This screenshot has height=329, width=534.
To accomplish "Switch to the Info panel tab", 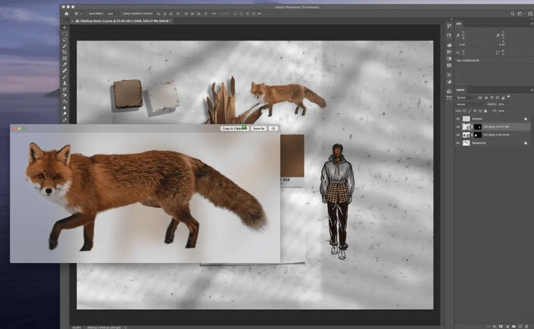I will click(x=459, y=24).
